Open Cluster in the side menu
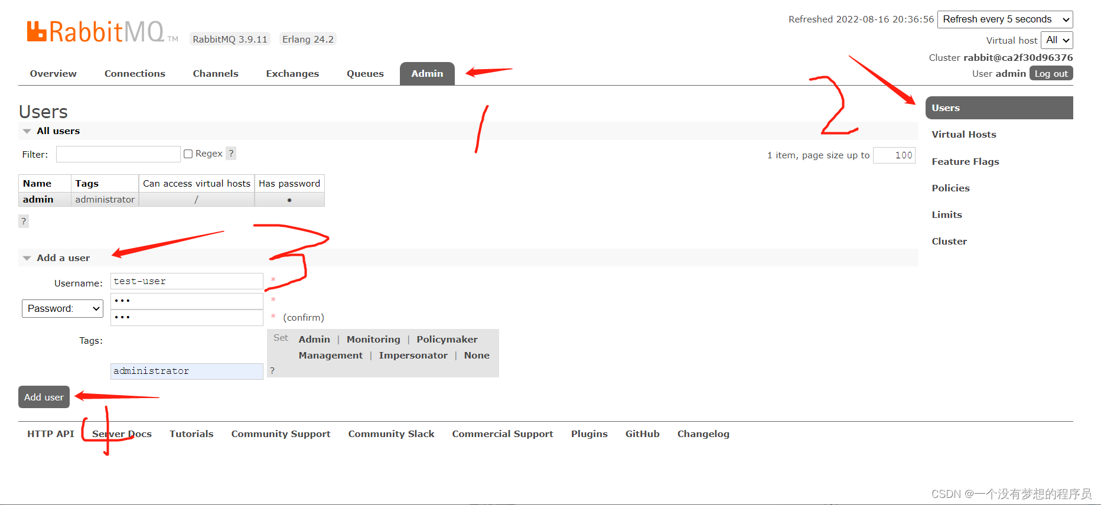The width and height of the screenshot is (1101, 505). (x=949, y=242)
